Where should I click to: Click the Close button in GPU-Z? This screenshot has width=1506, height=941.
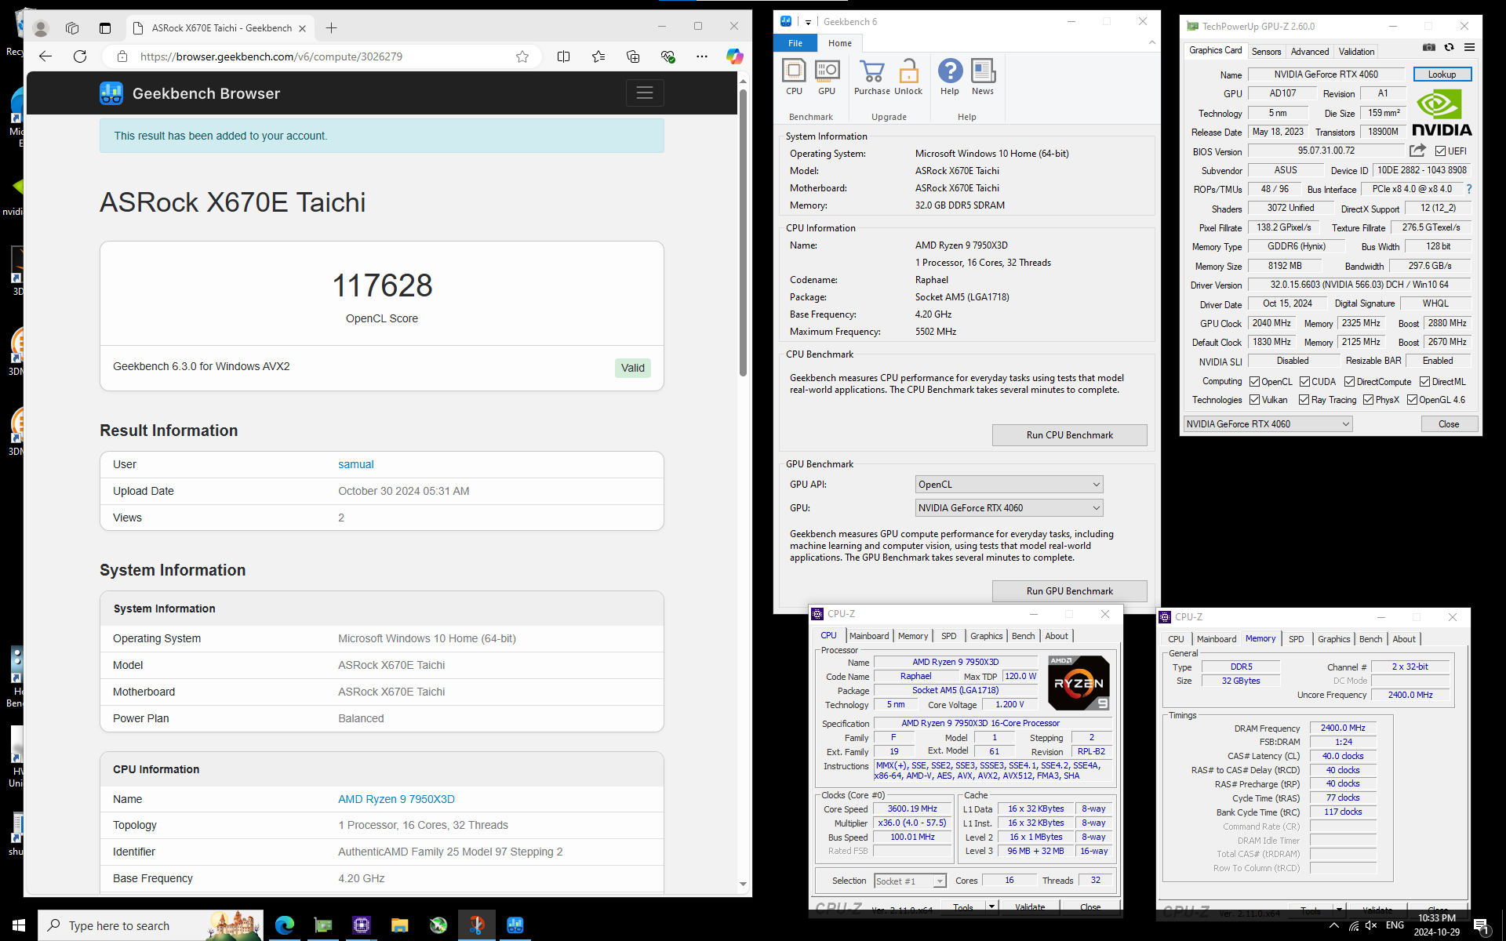(1449, 424)
